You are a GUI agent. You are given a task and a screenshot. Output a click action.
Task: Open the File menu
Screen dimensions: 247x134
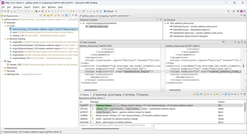[3, 7]
